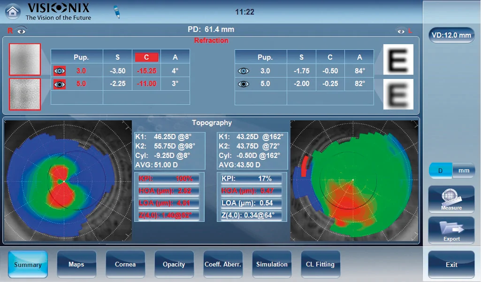Export the exam results
Viewport: 481px width, 282px height.
tap(451, 230)
